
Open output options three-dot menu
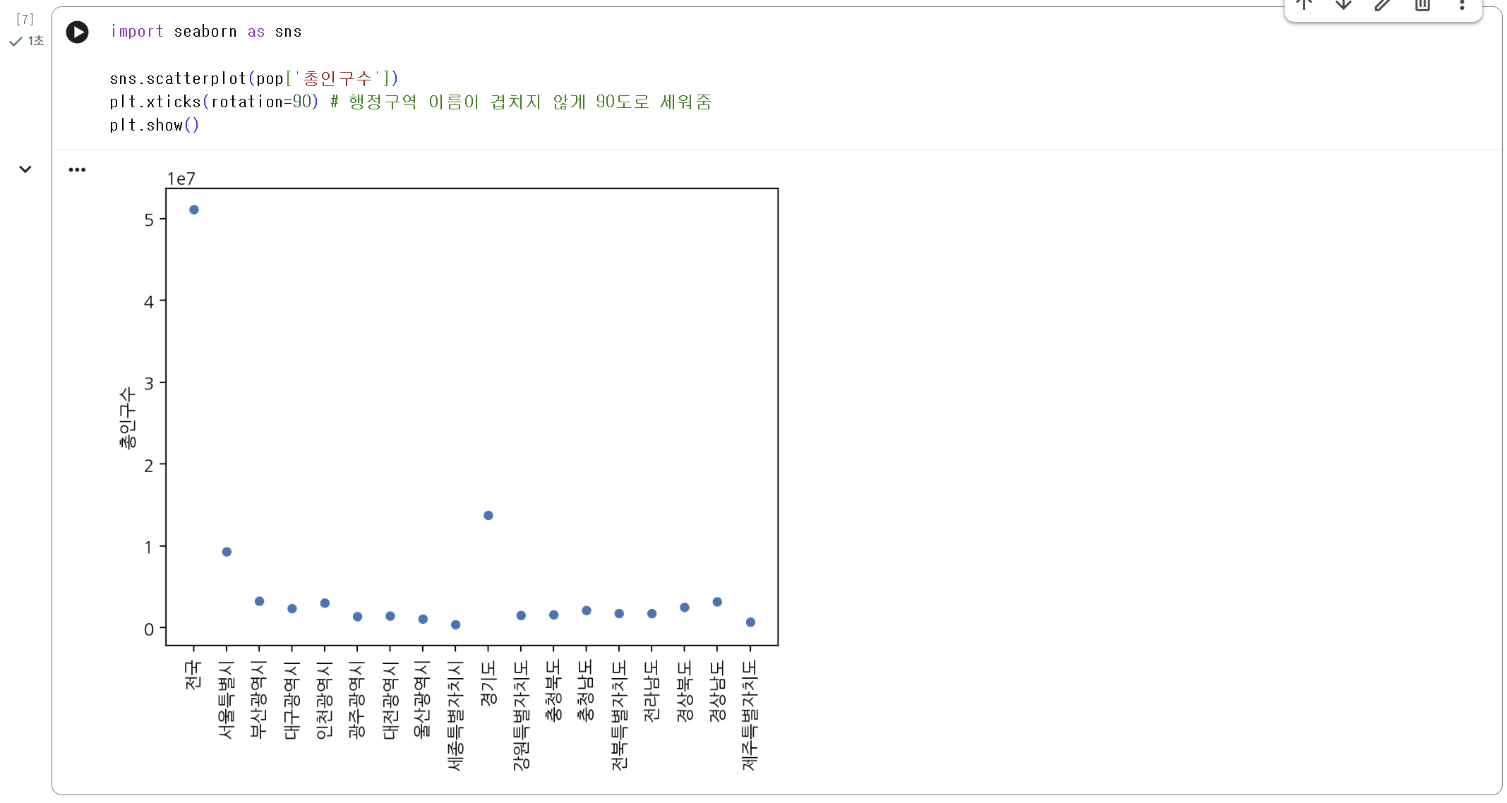click(77, 169)
